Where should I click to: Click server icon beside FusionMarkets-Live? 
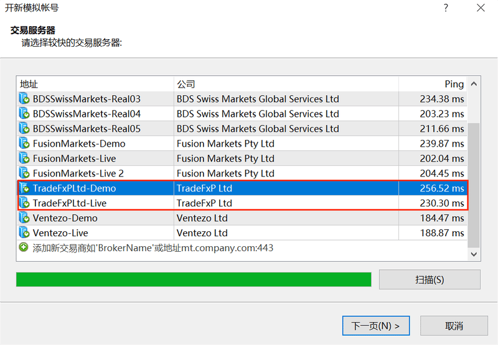(24, 159)
